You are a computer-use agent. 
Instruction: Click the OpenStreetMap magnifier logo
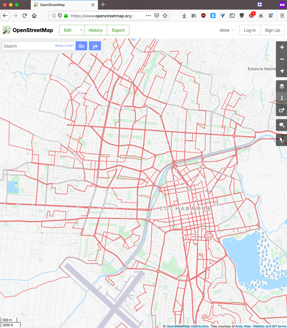click(7, 30)
